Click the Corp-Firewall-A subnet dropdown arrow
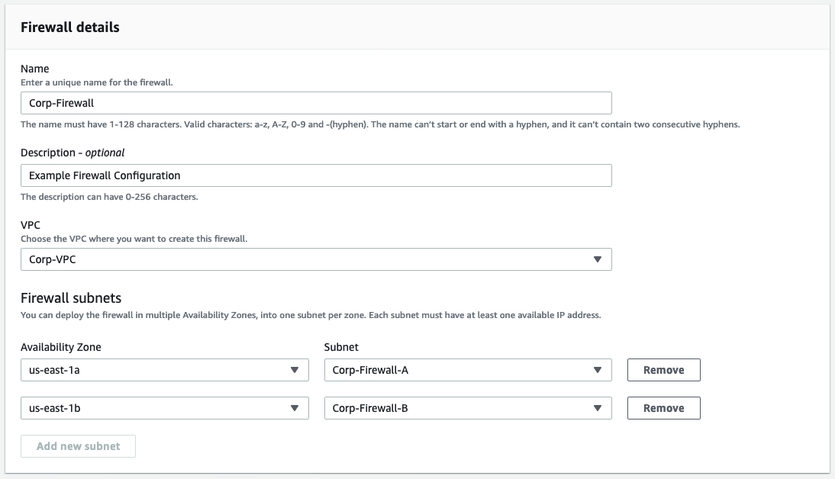Viewport: 835px width, 479px height. click(598, 370)
